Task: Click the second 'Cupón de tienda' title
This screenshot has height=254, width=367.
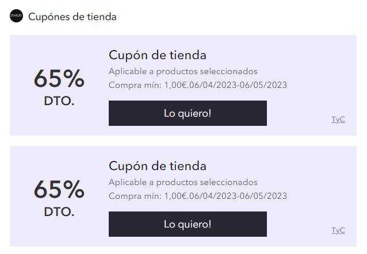Action: [158, 166]
